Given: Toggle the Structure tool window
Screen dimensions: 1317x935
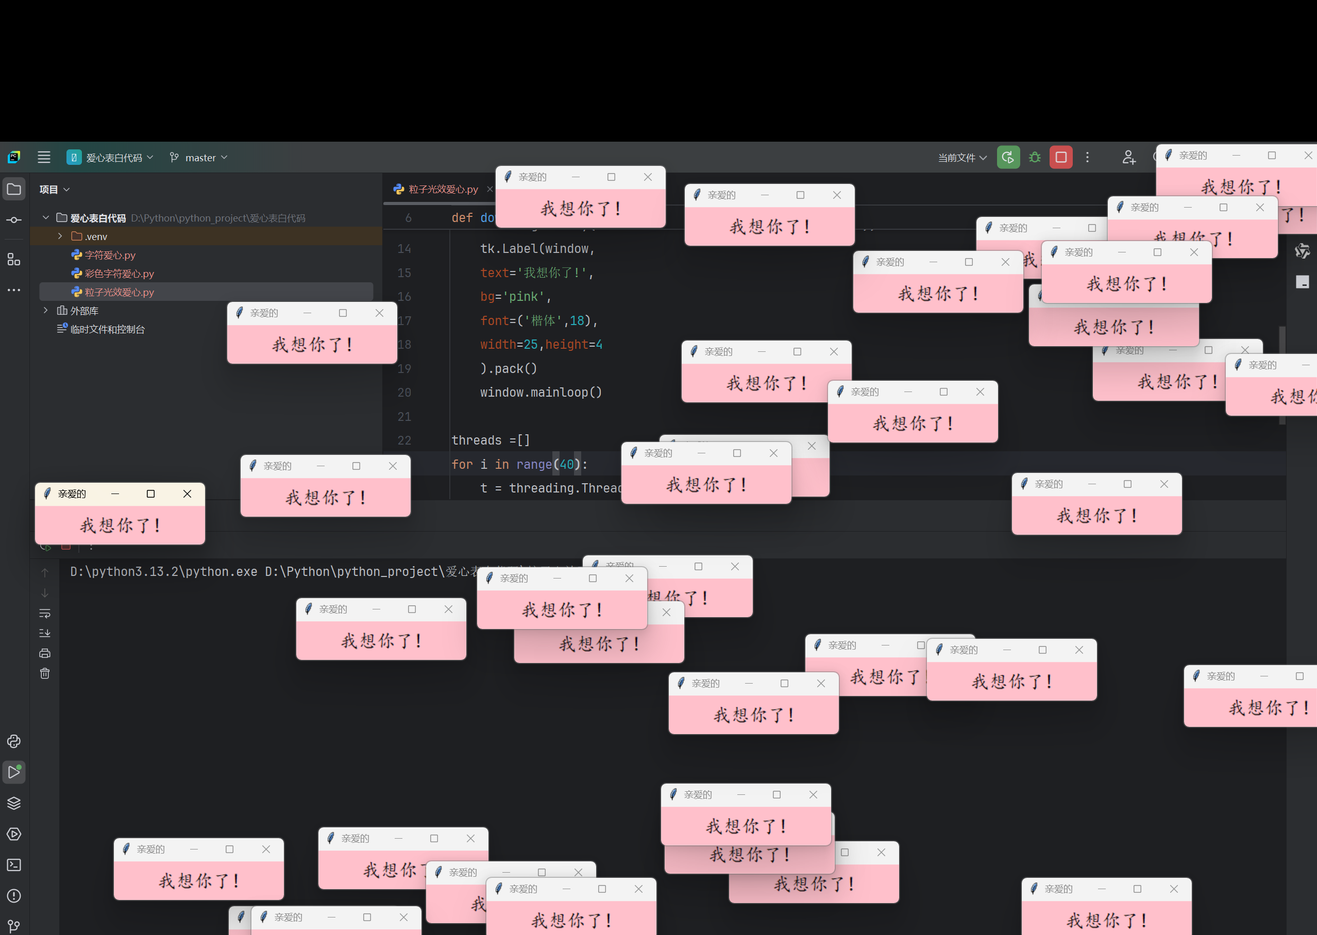Looking at the screenshot, I should 14,259.
